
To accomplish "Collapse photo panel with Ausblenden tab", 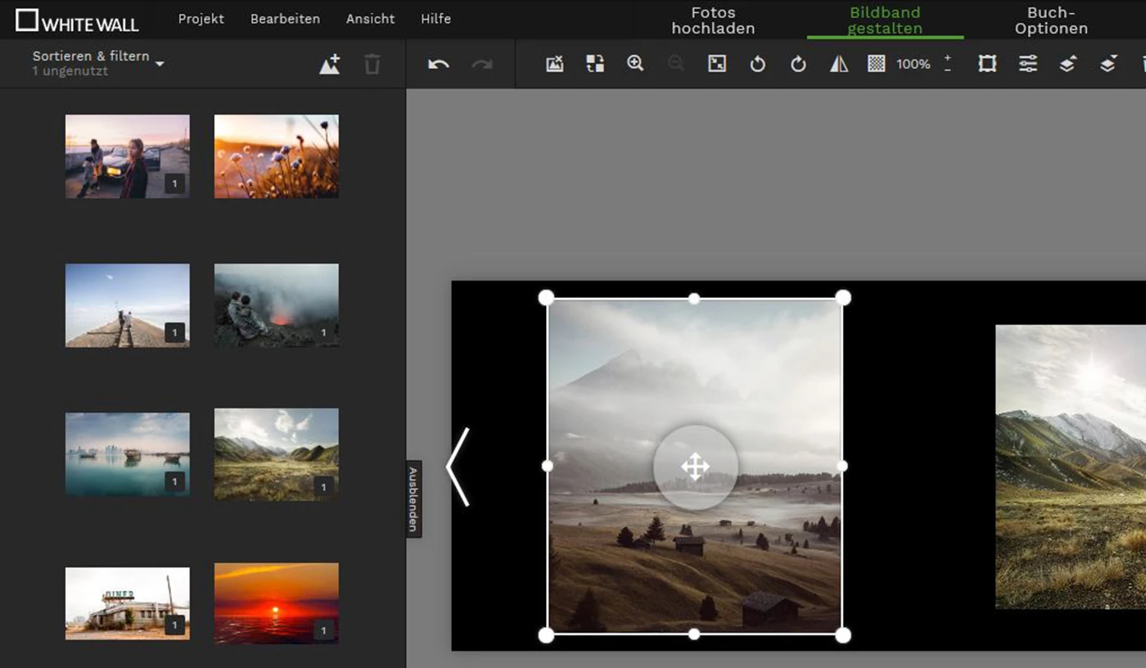I will click(413, 499).
